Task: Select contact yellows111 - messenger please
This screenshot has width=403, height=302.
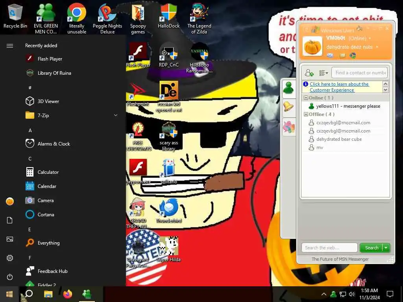Action: pyautogui.click(x=345, y=106)
